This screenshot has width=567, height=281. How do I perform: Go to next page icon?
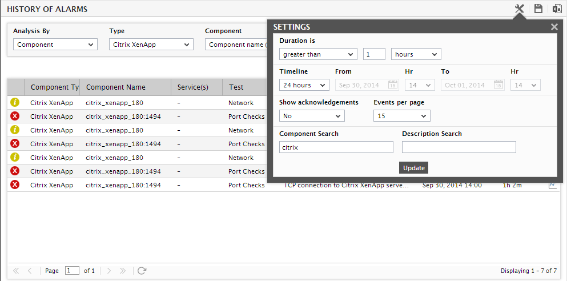pos(109,271)
